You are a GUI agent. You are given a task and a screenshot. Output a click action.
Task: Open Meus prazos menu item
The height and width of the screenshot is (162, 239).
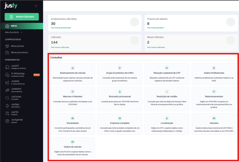[x=17, y=46]
